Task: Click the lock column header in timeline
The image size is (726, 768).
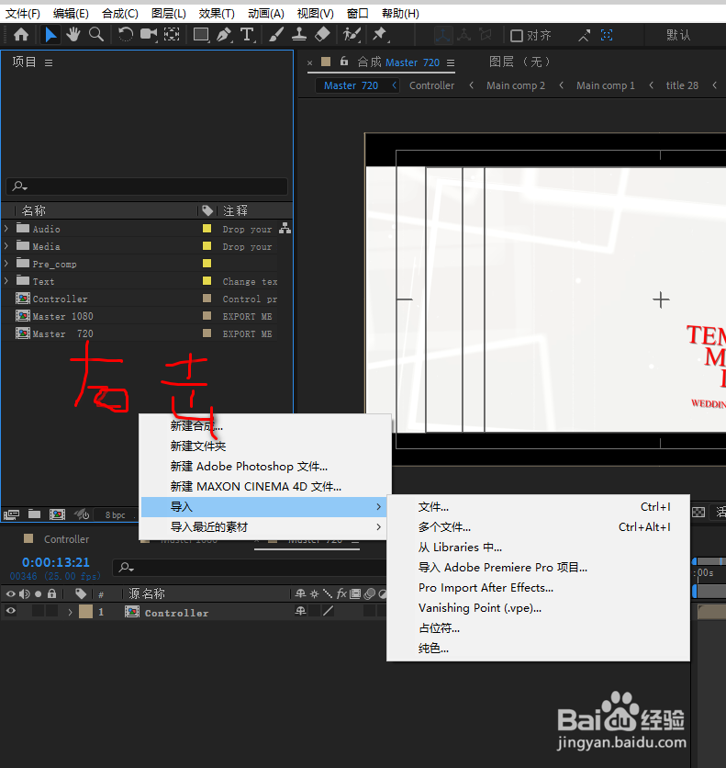Action: (x=51, y=594)
